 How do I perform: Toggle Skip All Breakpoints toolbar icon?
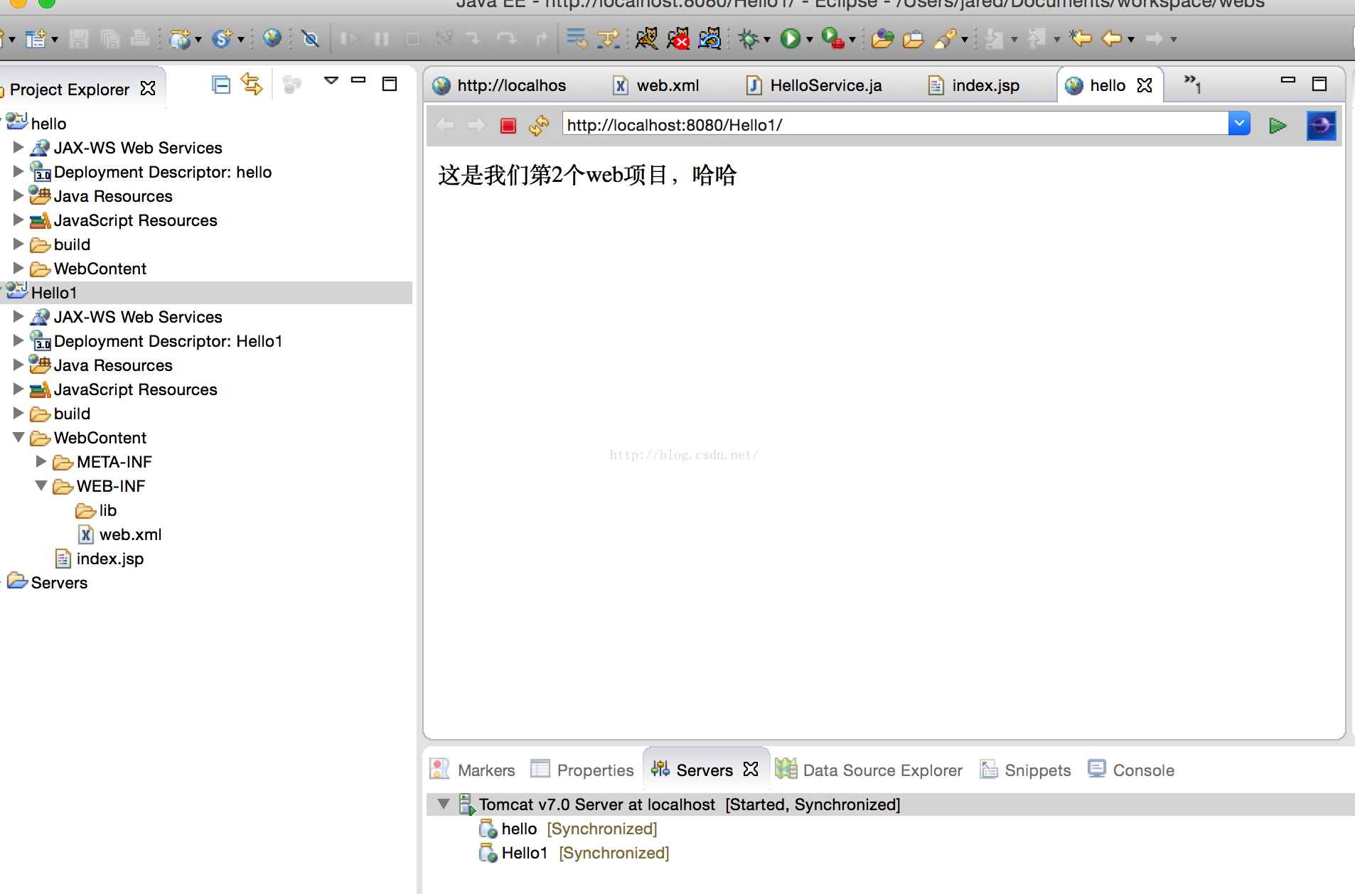point(311,38)
